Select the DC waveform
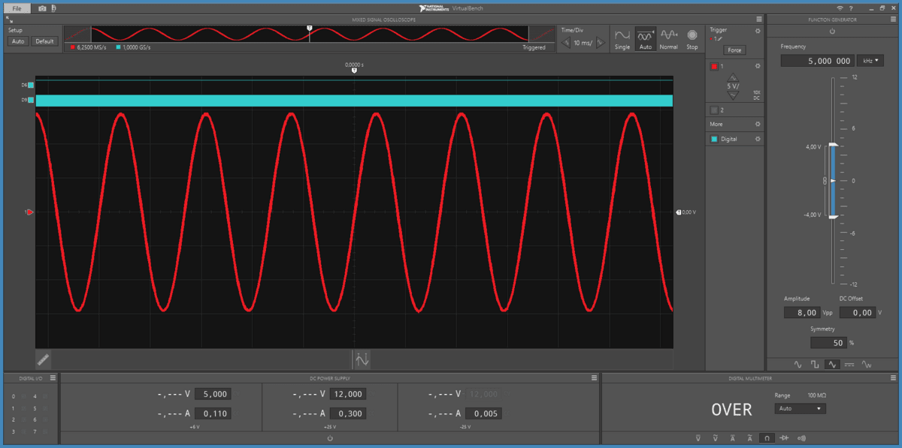Viewport: 902px width, 448px height. click(849, 364)
